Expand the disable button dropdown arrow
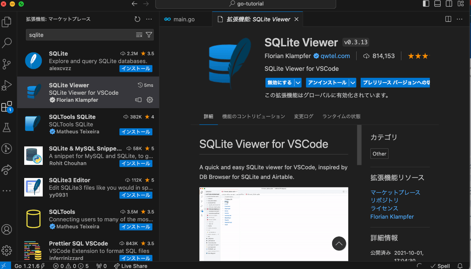Image resolution: width=471 pixels, height=269 pixels. pyautogui.click(x=298, y=83)
